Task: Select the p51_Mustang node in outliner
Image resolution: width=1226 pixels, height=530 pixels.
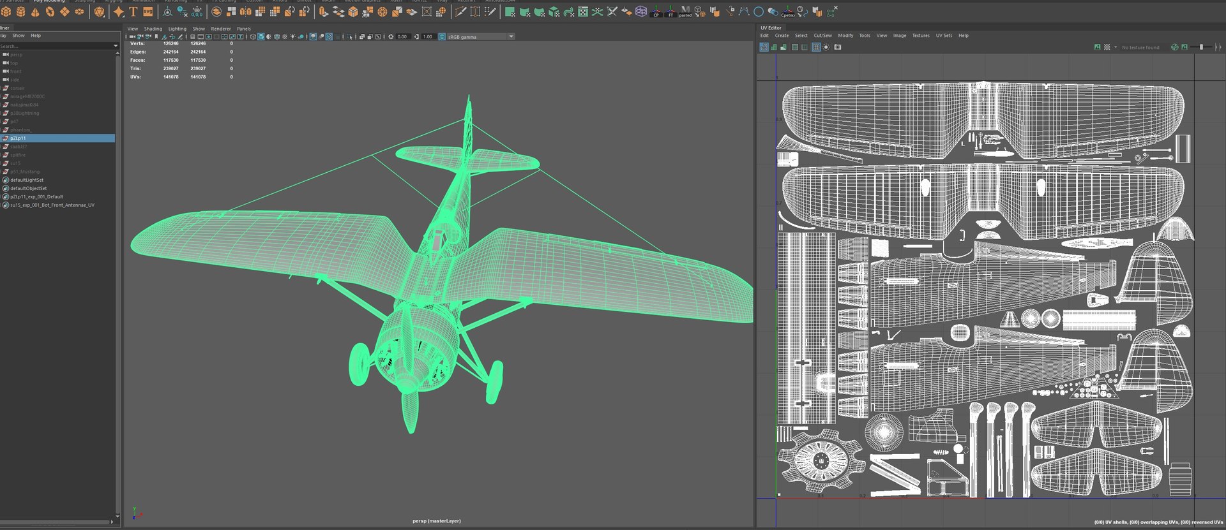Action: coord(25,172)
